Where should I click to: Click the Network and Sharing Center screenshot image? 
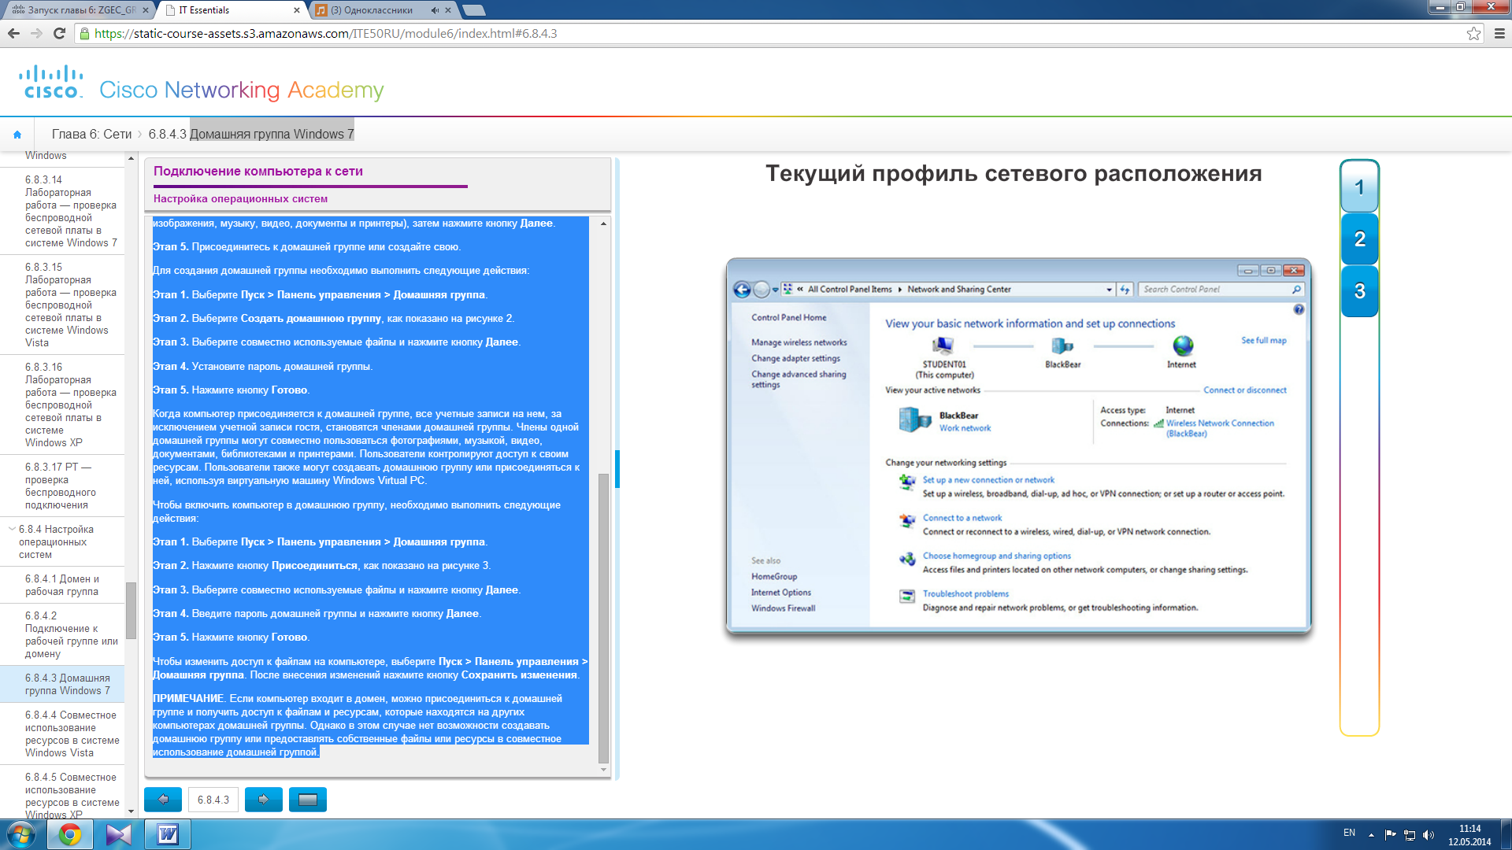tap(1018, 445)
